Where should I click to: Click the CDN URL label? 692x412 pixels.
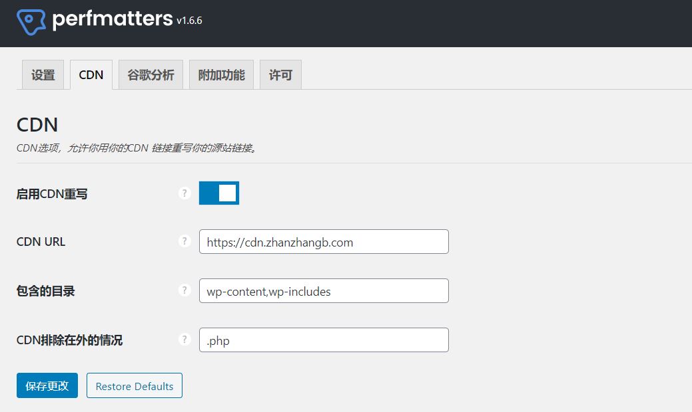41,242
